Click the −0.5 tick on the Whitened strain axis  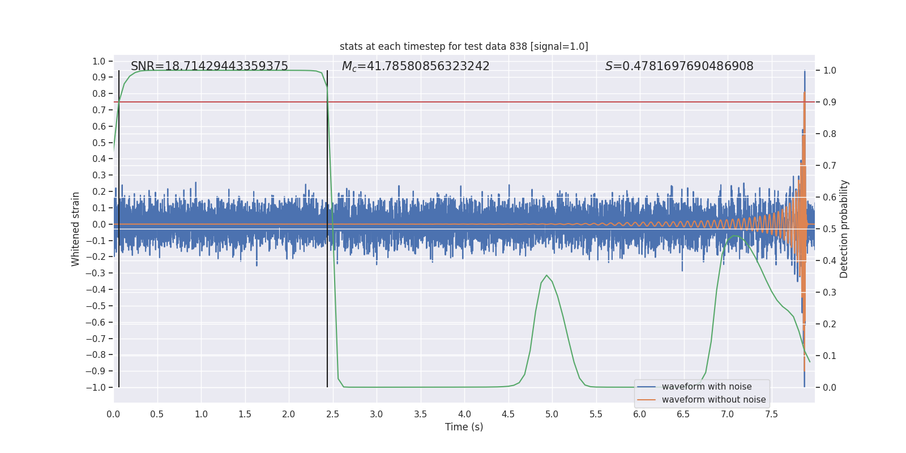(x=96, y=306)
